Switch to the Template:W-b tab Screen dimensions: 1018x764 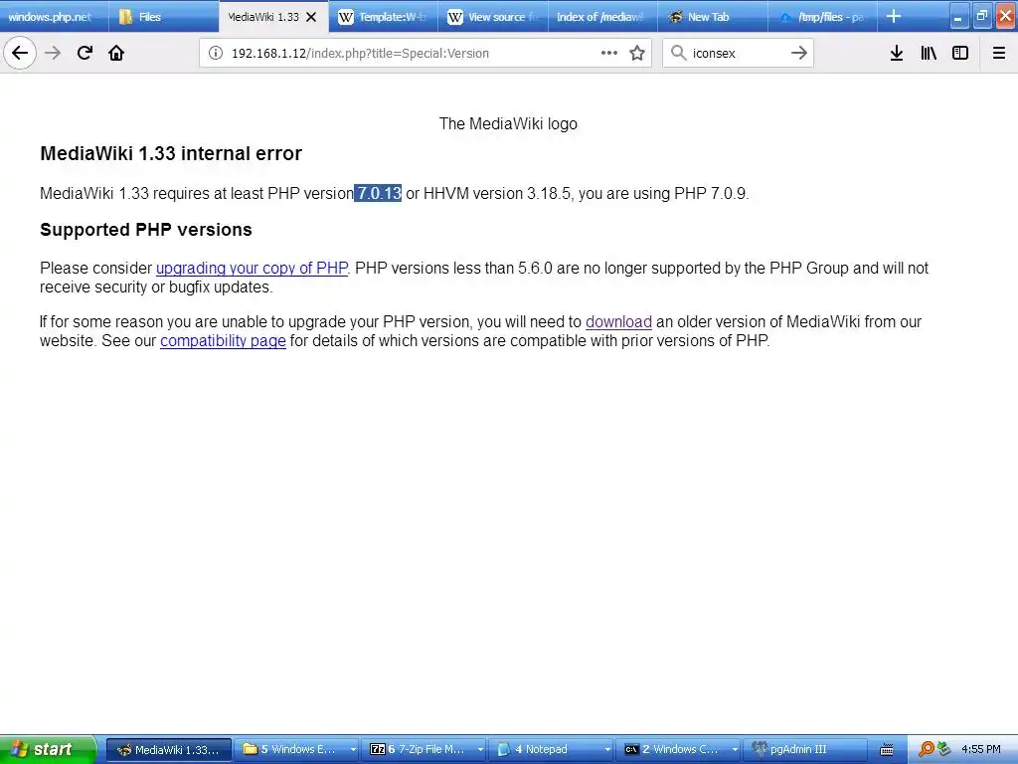[x=383, y=16]
